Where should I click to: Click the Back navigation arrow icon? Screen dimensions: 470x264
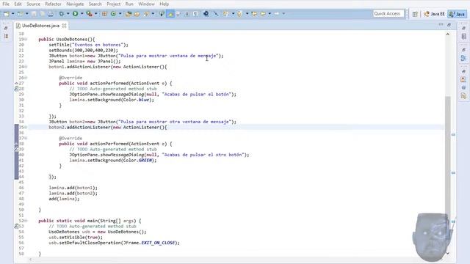(263, 14)
